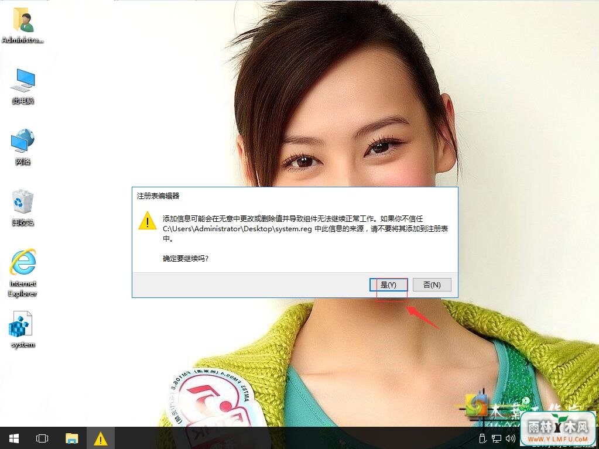Select the system registry file icon
Screen dimensions: 599x449
23,330
